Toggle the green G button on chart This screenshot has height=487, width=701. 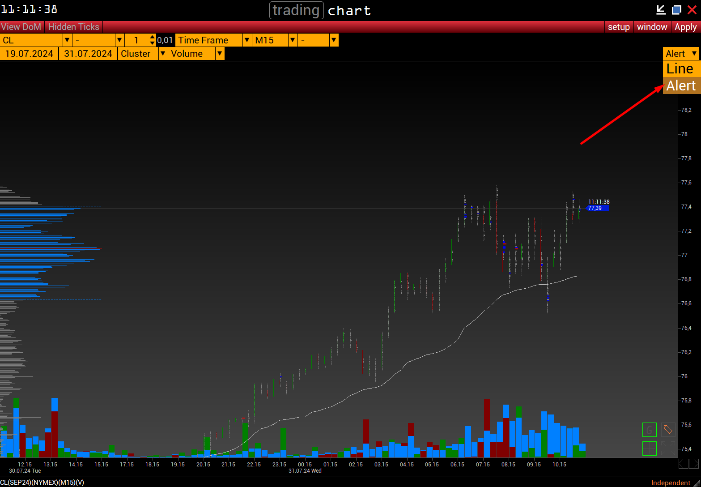pos(649,430)
